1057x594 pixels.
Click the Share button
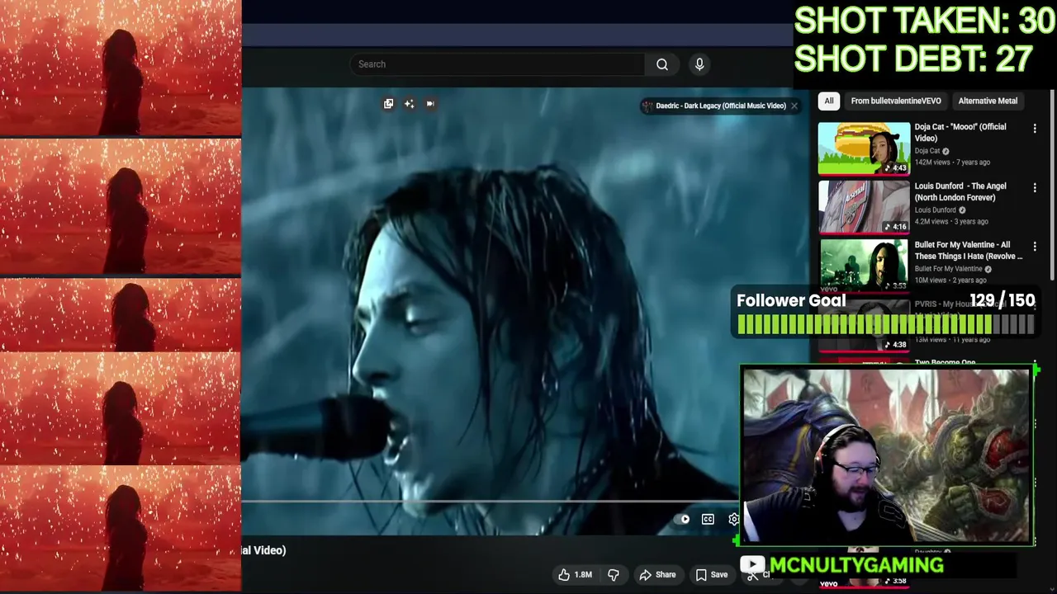[x=657, y=575]
